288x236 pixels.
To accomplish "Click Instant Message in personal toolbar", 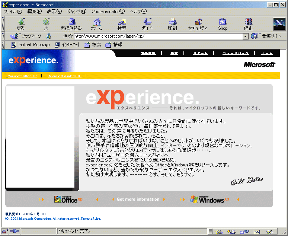I will (31, 45).
